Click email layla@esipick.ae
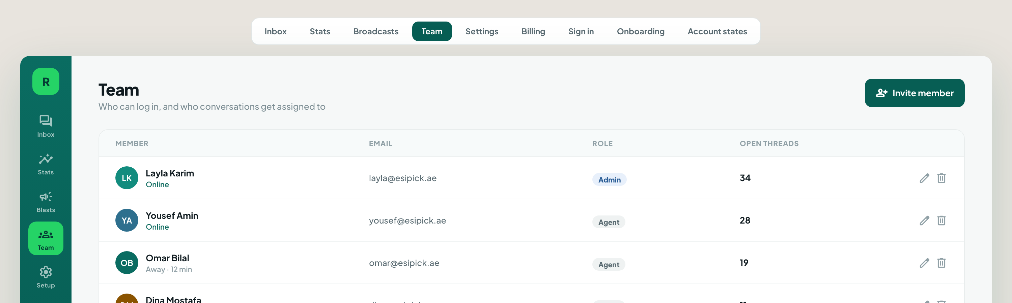 point(403,178)
